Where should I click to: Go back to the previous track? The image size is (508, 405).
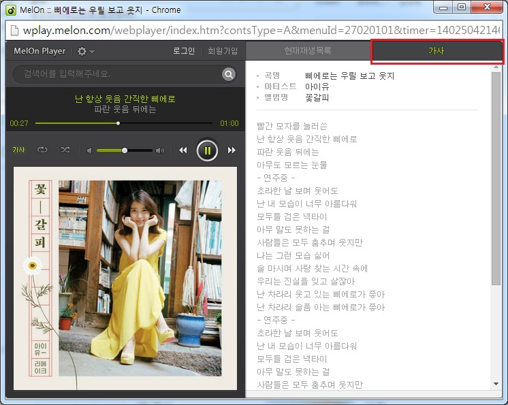click(x=182, y=150)
